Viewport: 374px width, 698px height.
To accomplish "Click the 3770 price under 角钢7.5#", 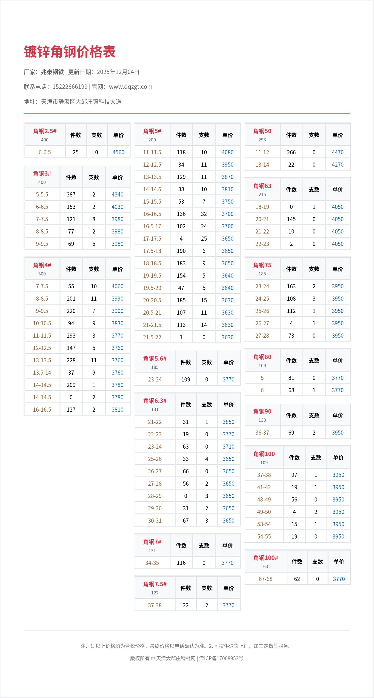I will coord(228,605).
